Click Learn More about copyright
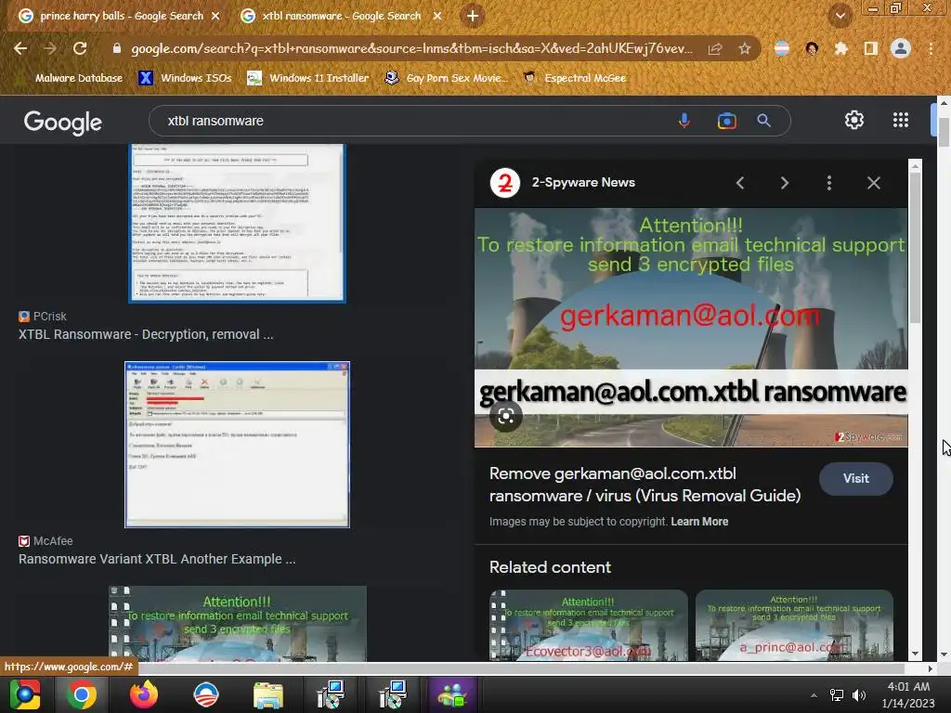Viewport: 951px width, 713px height. 699,522
